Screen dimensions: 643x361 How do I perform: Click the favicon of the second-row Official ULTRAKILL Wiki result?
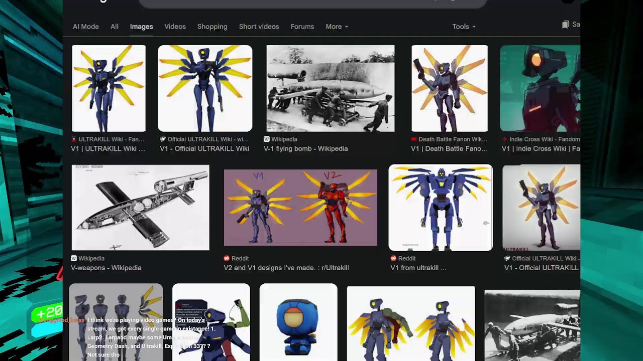(x=507, y=258)
